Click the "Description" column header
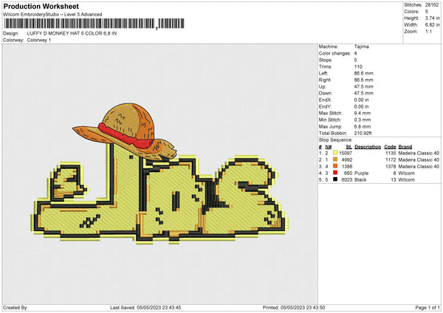 [x=368, y=147]
